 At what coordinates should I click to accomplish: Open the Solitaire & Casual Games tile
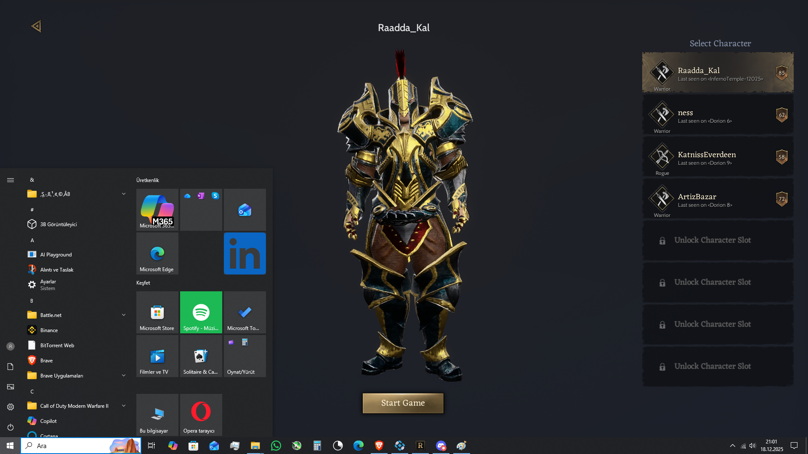pyautogui.click(x=201, y=356)
